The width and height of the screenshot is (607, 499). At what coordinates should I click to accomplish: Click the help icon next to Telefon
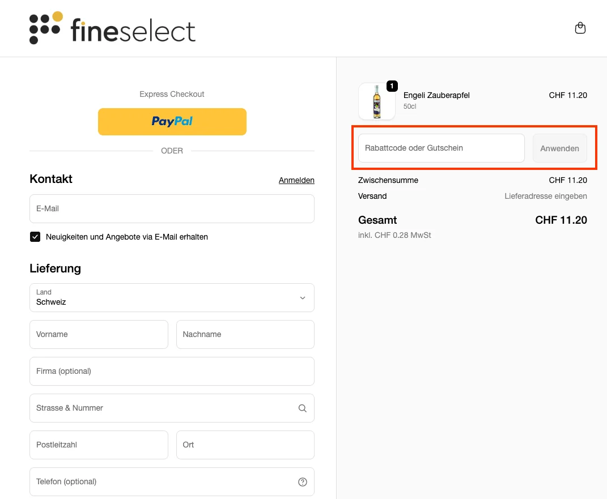(x=302, y=481)
